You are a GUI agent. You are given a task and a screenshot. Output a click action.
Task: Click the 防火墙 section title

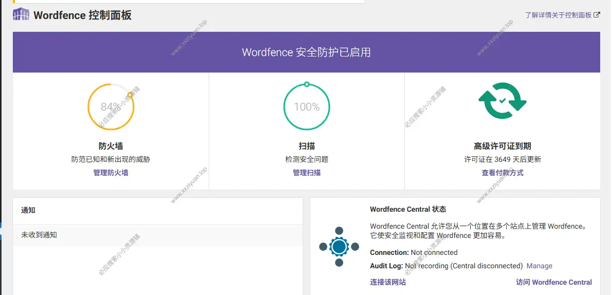(110, 146)
